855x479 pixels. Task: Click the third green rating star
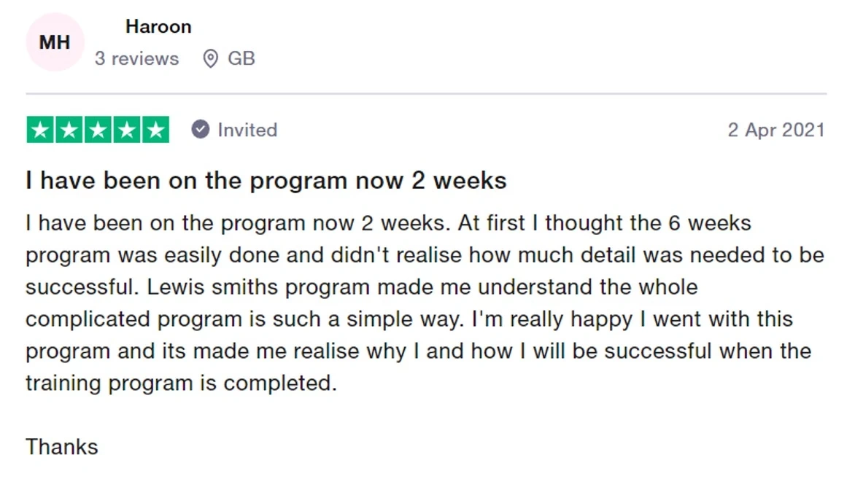(98, 130)
